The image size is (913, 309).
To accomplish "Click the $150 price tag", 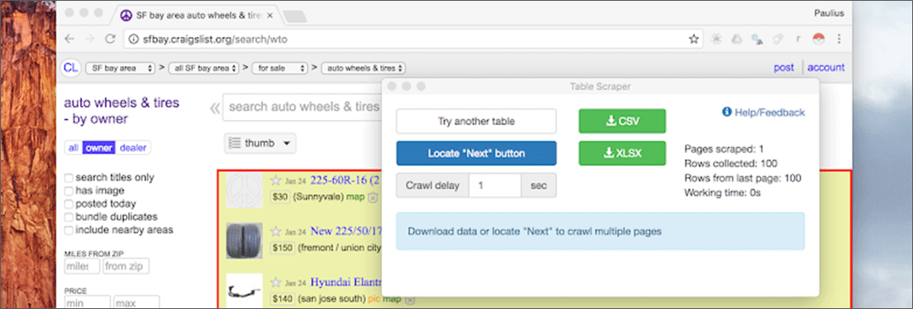I will 282,248.
